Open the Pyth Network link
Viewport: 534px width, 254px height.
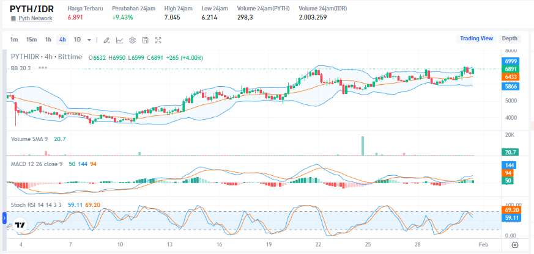[35, 18]
